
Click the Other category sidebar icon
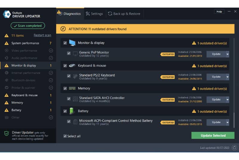point(7,117)
